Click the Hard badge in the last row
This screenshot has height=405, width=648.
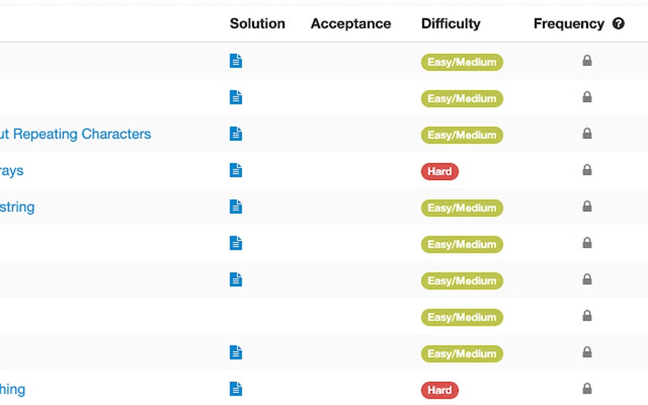coord(440,390)
